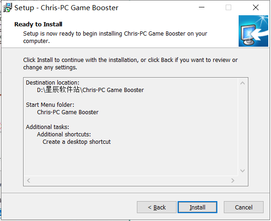Click the 'Additional tasks:' label
271x221 pixels.
(48, 127)
